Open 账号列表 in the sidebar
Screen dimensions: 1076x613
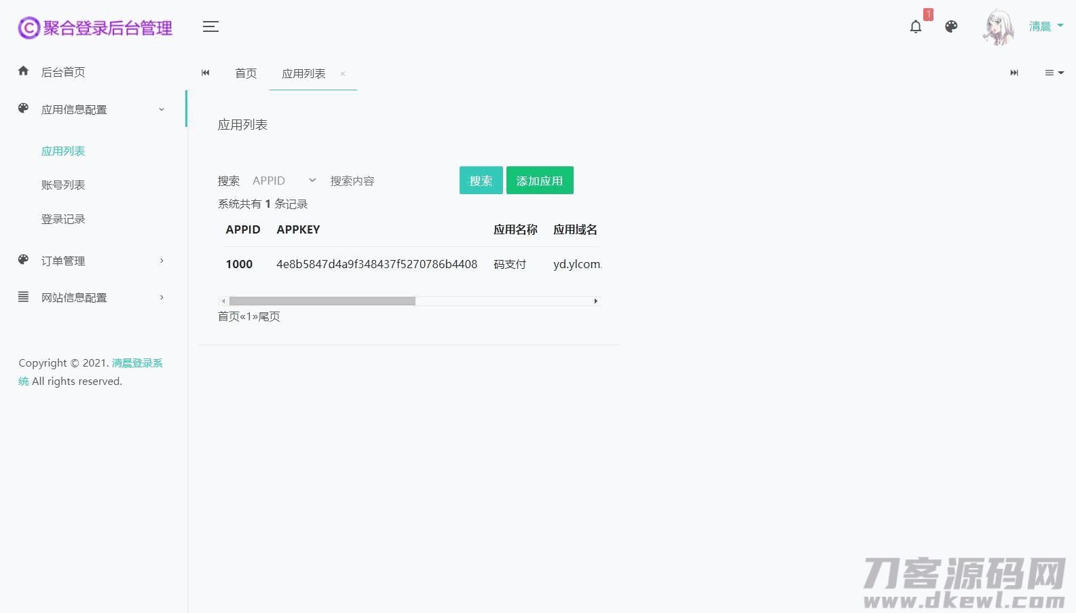tap(63, 185)
